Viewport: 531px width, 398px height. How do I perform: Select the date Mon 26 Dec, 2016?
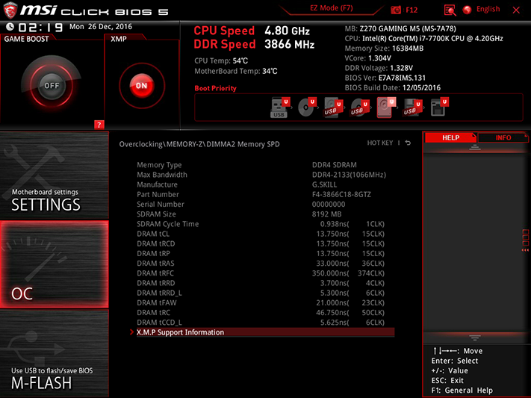click(101, 26)
